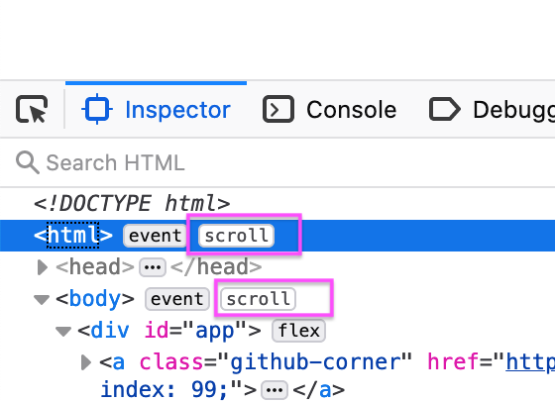Open event badge on html element

155,236
